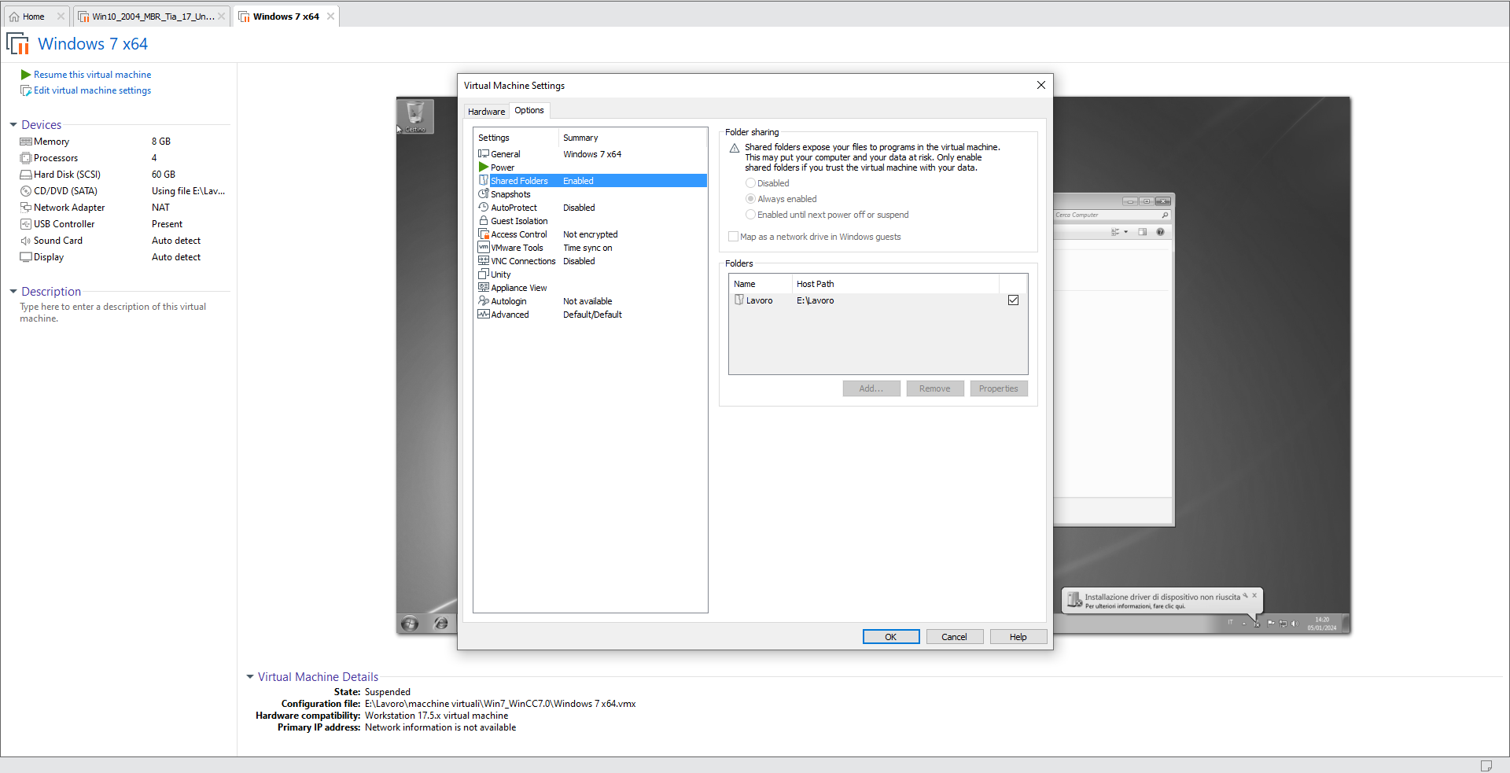
Task: Click Resume this virtual machine link
Action: point(92,75)
